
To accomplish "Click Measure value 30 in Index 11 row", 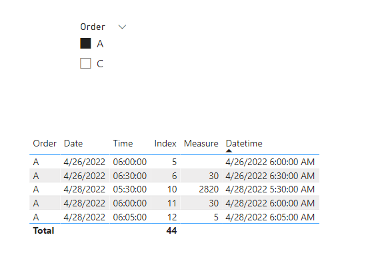I will pyautogui.click(x=214, y=203).
